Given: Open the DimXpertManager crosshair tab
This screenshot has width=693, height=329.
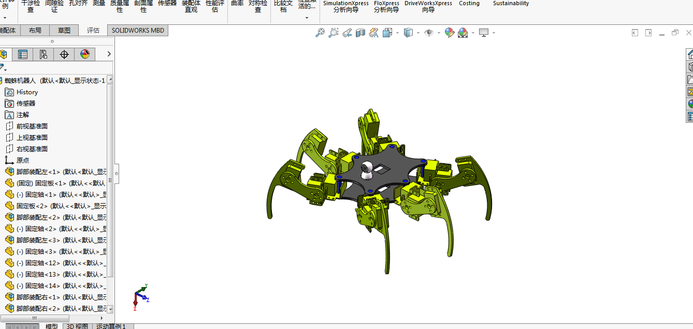Looking at the screenshot, I should (x=64, y=54).
